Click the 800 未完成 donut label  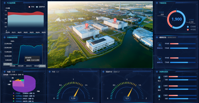tap(162, 14)
